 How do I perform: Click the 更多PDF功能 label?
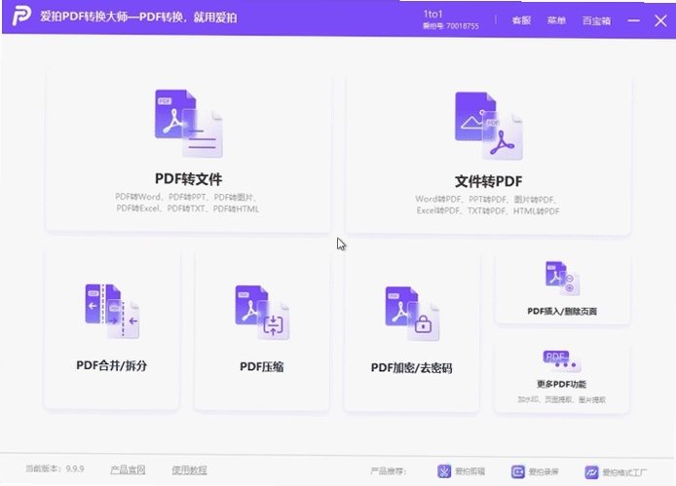(x=561, y=385)
